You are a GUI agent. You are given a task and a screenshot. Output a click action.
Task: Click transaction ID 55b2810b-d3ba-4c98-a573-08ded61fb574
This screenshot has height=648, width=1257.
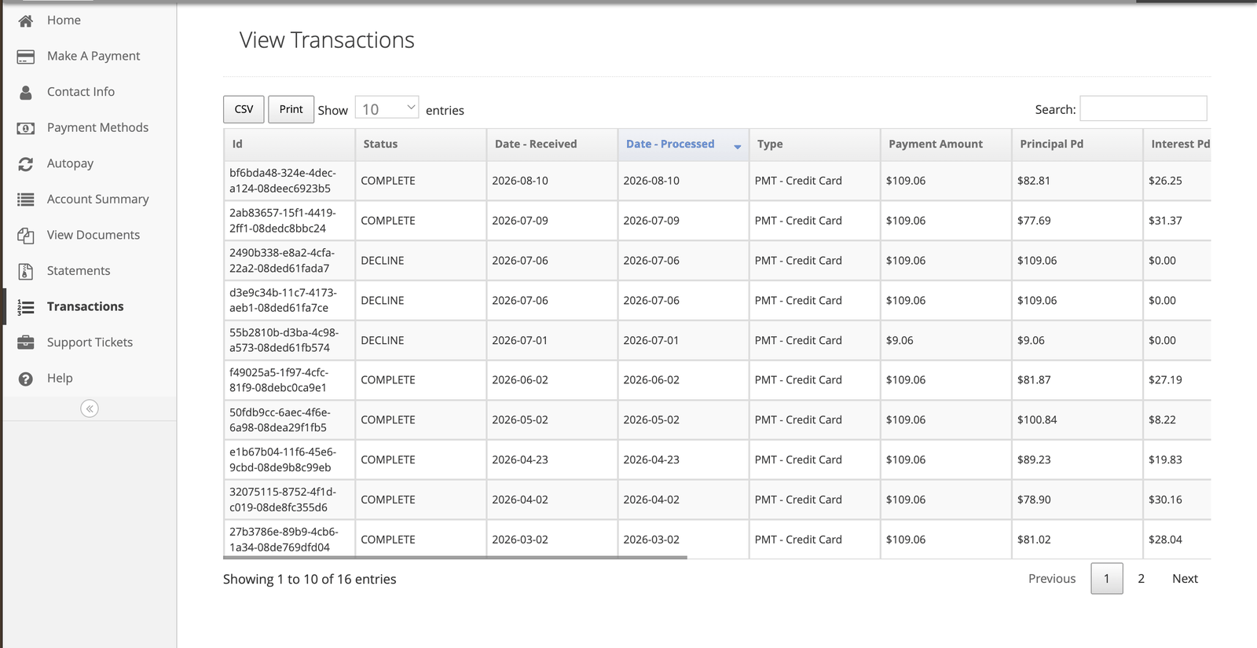point(284,340)
